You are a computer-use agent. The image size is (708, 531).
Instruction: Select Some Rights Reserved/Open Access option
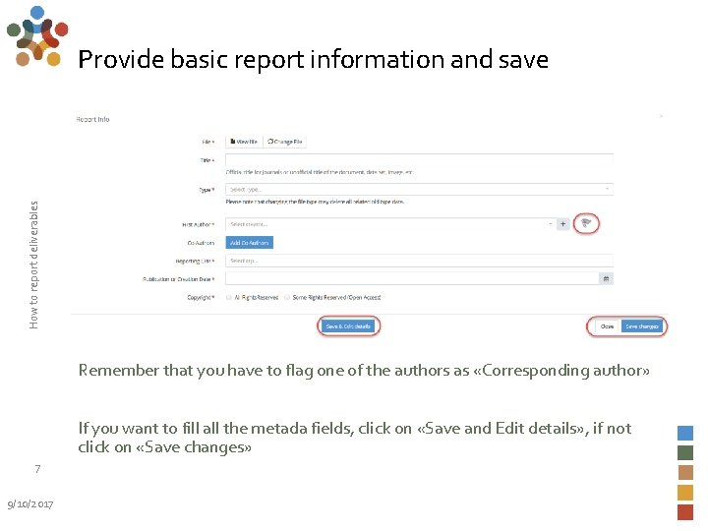click(x=287, y=297)
